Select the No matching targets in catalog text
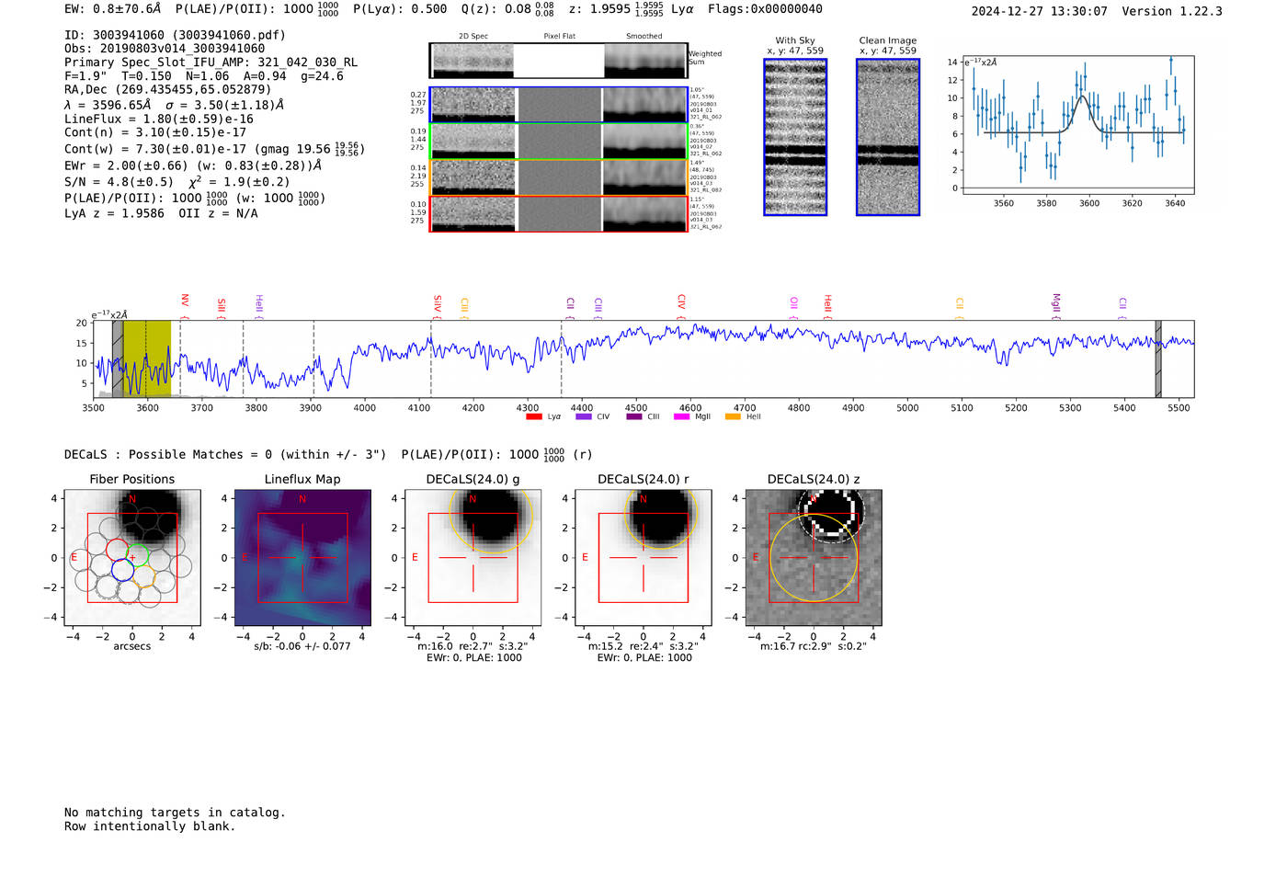Viewport: 1287px width, 876px height. [175, 813]
